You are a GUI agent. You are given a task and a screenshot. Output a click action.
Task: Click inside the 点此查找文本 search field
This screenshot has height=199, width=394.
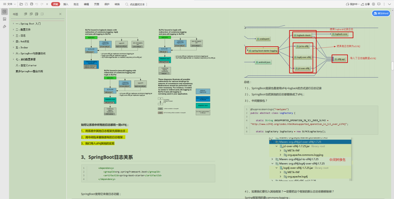point(137,4)
